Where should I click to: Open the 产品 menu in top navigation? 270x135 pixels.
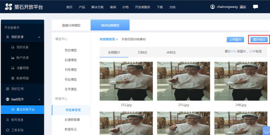[x=82, y=7]
